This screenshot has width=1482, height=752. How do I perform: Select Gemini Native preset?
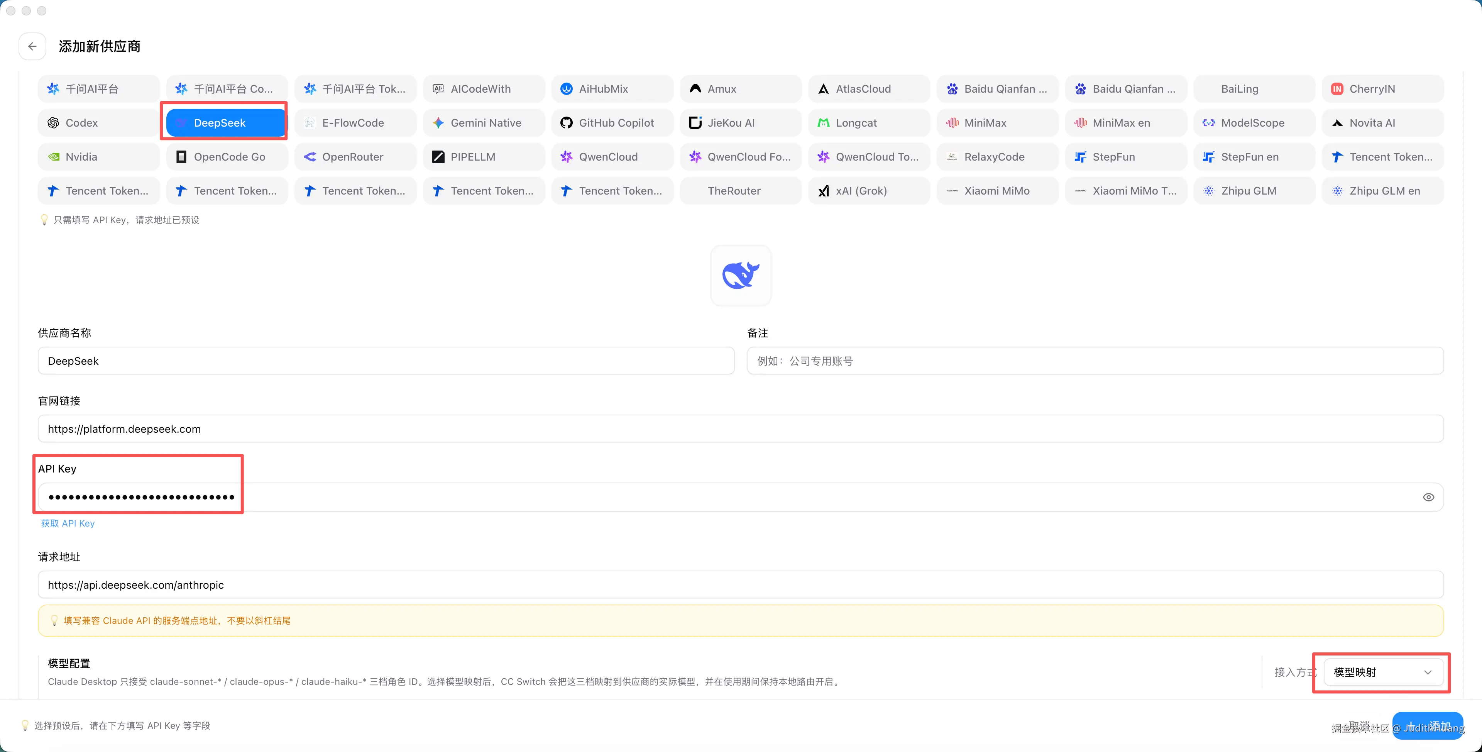coord(484,122)
